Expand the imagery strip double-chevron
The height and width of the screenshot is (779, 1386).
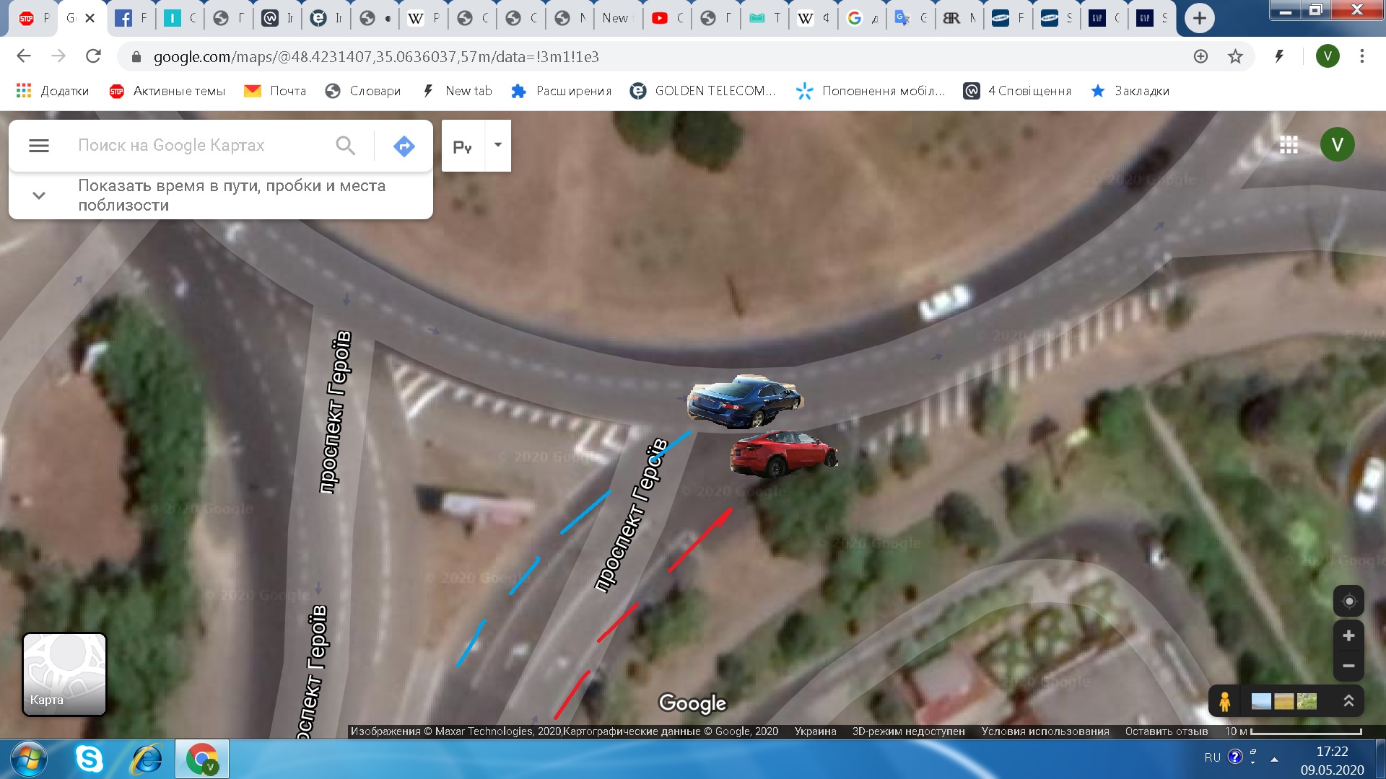(x=1348, y=701)
